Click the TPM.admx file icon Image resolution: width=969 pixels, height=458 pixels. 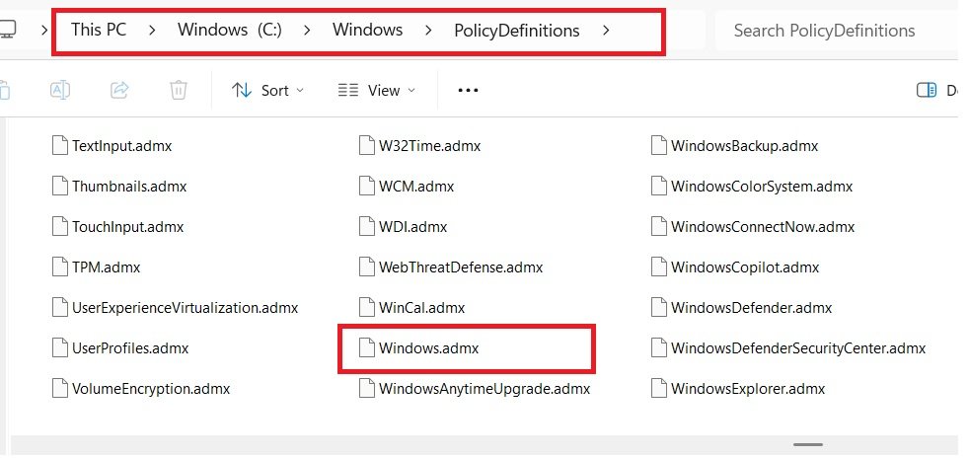pyautogui.click(x=59, y=267)
